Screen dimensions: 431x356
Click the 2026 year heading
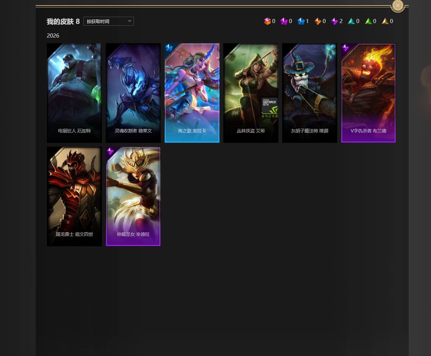coord(53,36)
